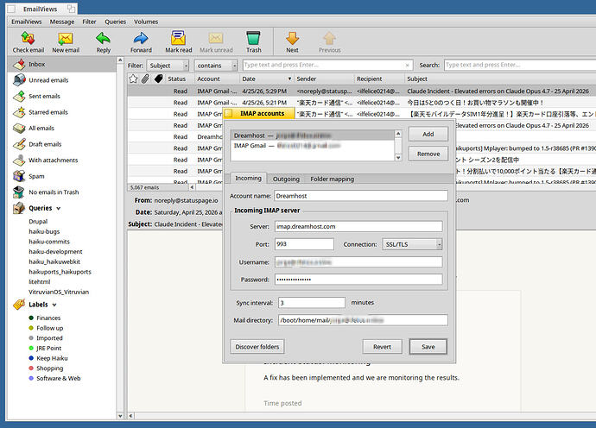Click the Mark read icon
Screen dimensions: 596x428
click(x=178, y=38)
